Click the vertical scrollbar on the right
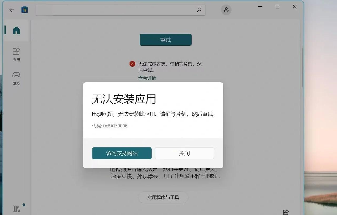 tap(302, 68)
